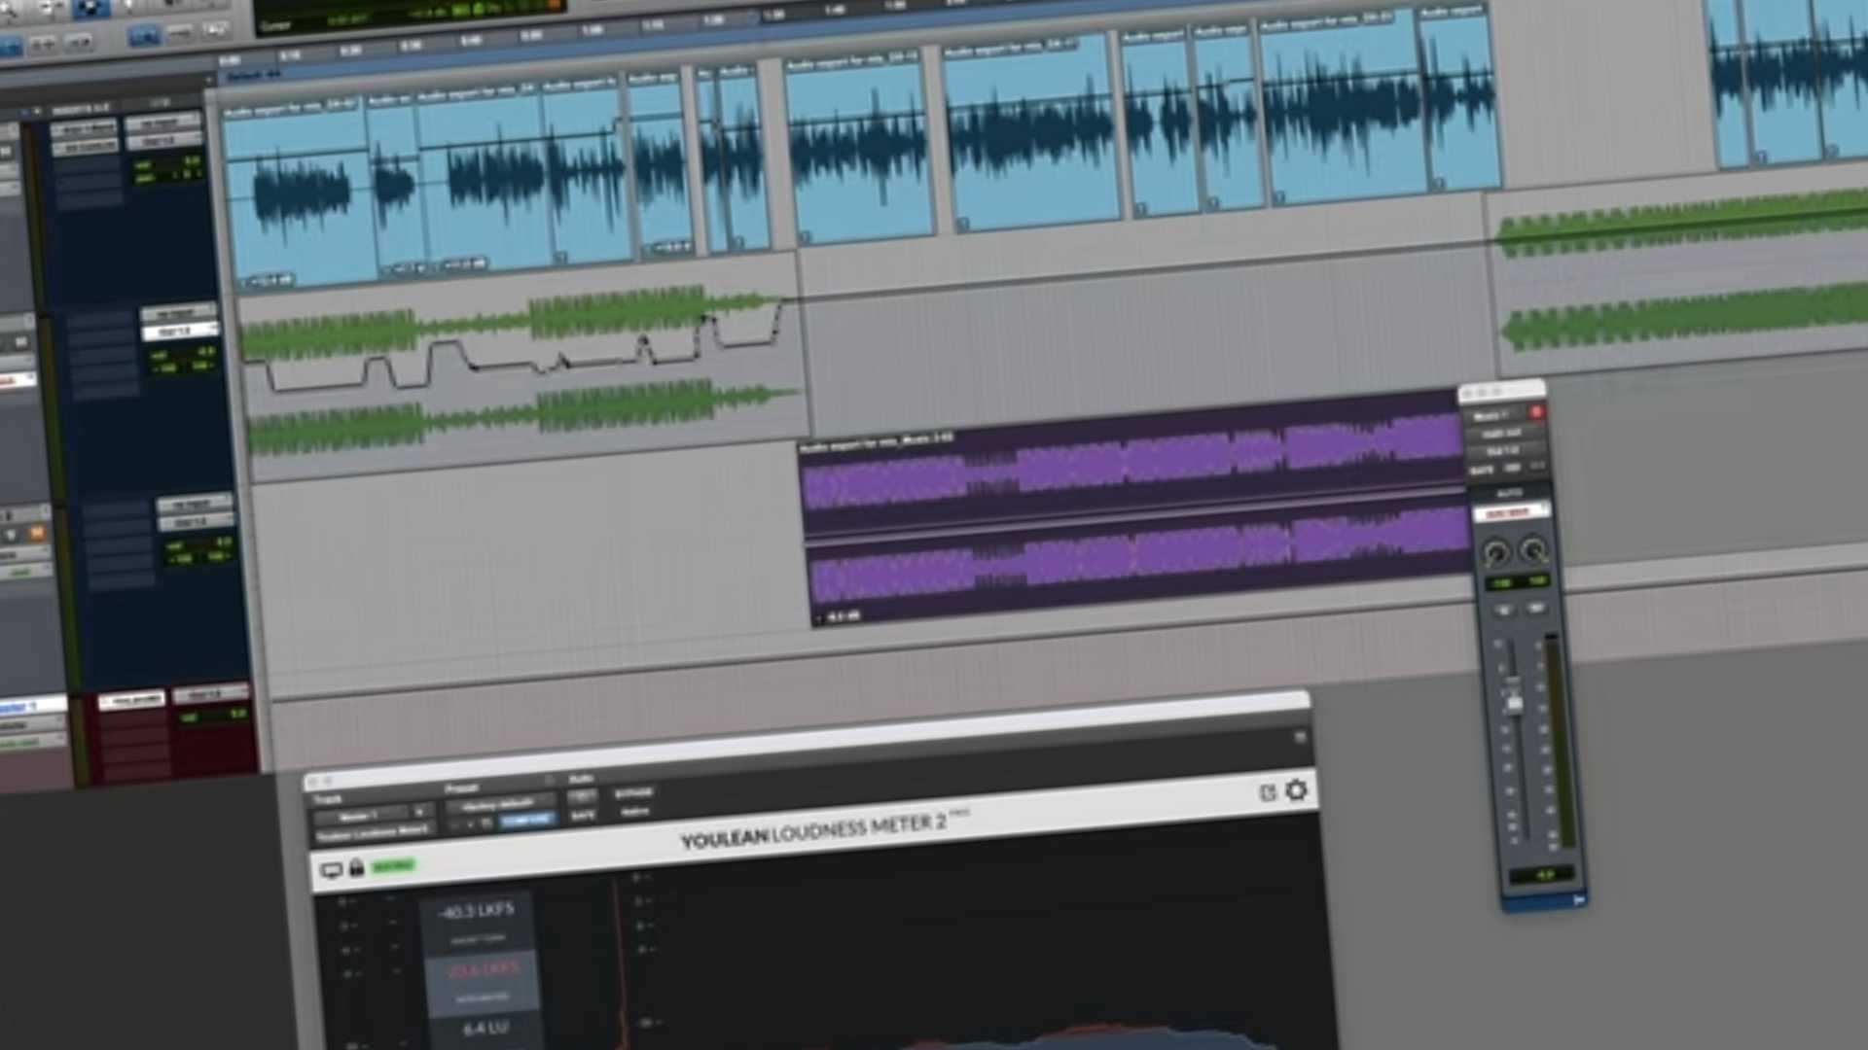Image resolution: width=1868 pixels, height=1050 pixels.
Task: Open the Youlean Loudness Meter settings gear
Action: click(1297, 791)
